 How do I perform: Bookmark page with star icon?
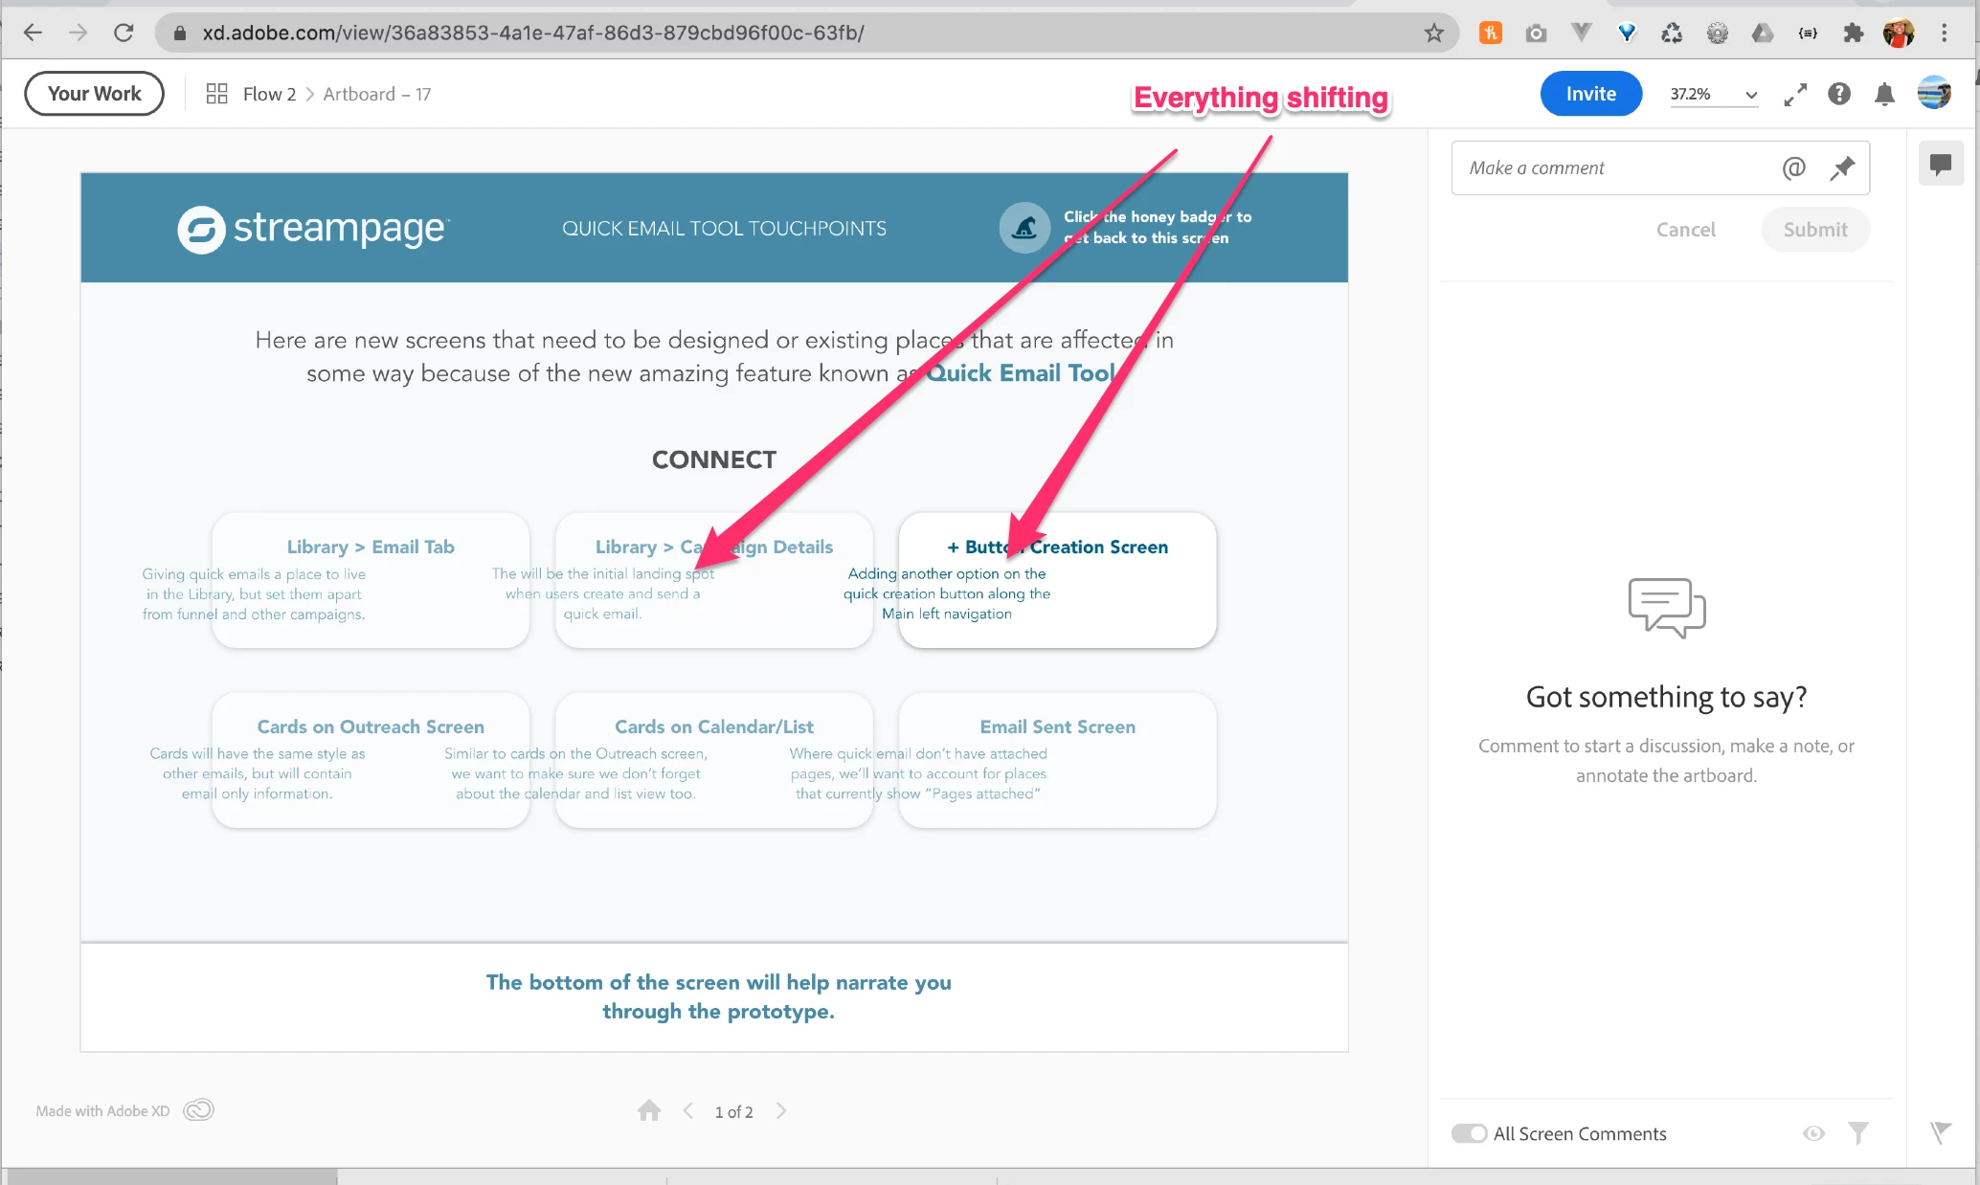click(x=1433, y=34)
